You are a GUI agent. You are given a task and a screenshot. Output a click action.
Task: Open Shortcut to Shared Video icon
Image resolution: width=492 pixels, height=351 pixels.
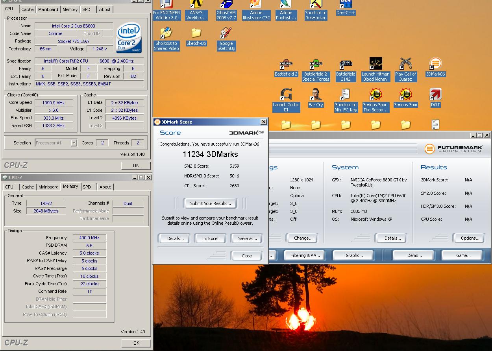(166, 39)
